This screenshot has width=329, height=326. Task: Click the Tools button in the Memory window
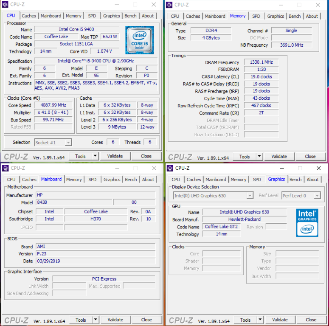pos(245,157)
